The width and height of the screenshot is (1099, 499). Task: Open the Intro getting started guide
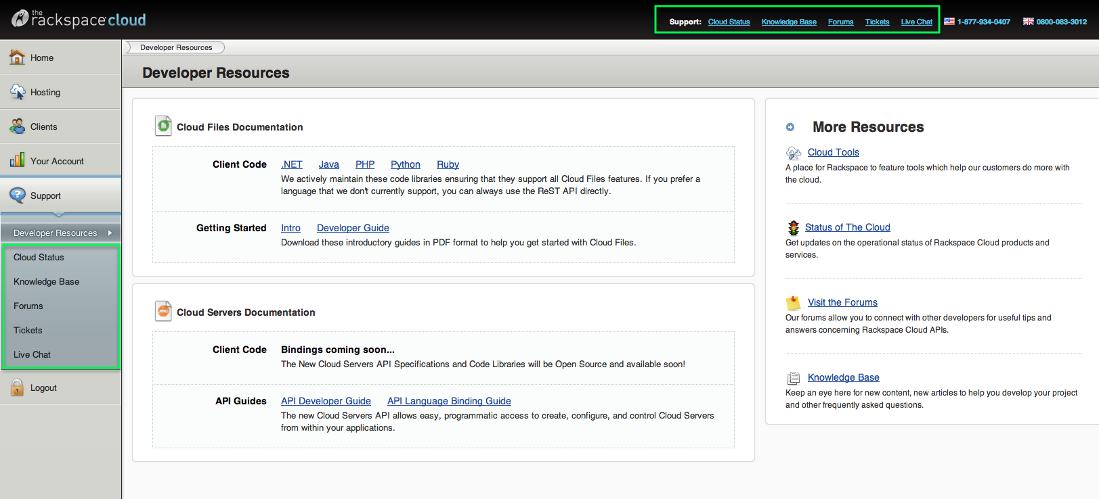(290, 228)
